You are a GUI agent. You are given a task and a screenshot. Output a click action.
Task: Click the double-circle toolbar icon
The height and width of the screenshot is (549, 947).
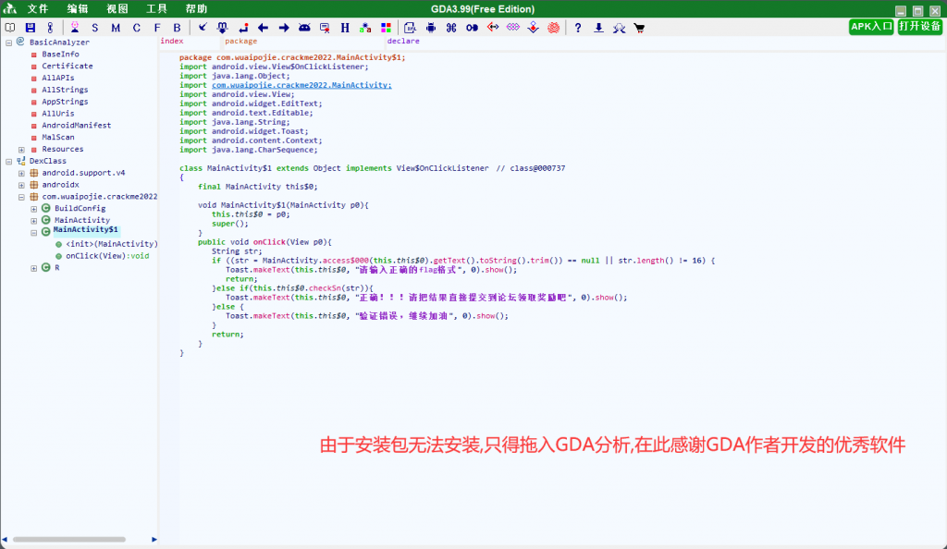(473, 28)
